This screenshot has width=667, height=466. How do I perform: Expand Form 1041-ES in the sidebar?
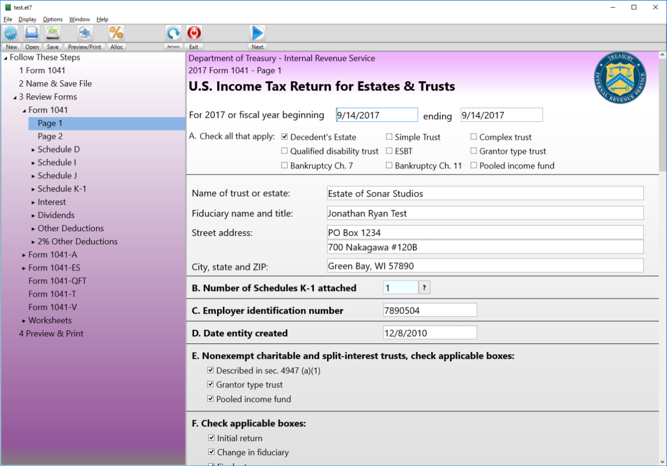coord(24,267)
